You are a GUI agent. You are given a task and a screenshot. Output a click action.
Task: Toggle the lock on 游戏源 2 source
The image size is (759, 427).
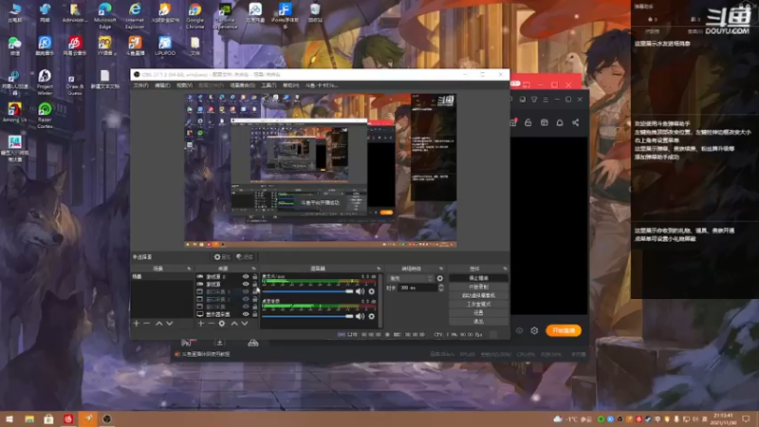pyautogui.click(x=254, y=276)
